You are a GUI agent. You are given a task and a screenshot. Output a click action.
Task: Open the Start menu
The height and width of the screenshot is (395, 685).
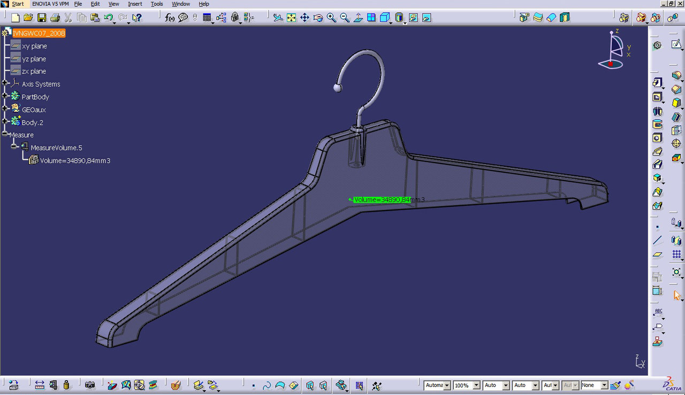(x=18, y=4)
